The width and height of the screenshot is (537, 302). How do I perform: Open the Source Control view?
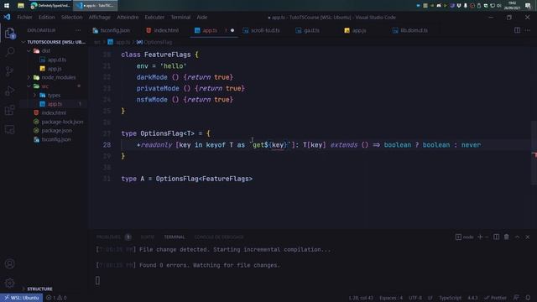click(x=10, y=71)
